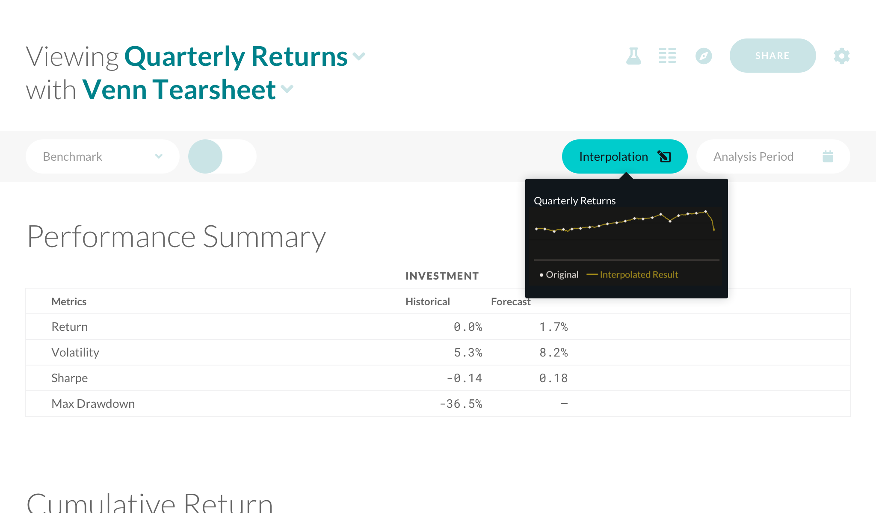Select the Max Drawdown metric row
This screenshot has width=876, height=513.
[438, 404]
